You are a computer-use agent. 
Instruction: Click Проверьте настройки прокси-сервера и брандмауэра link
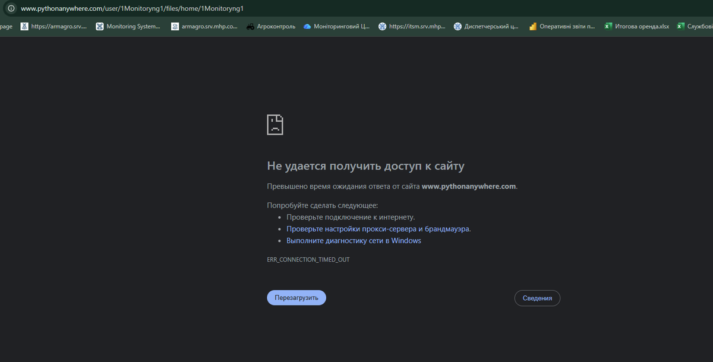tap(378, 229)
